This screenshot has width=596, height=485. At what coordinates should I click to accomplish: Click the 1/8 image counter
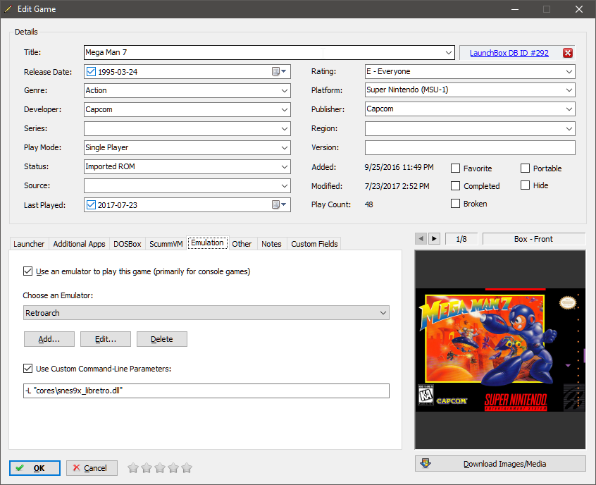[x=461, y=239]
